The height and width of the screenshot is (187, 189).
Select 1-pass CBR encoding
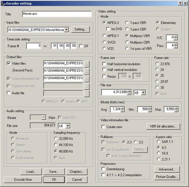click(127, 29)
